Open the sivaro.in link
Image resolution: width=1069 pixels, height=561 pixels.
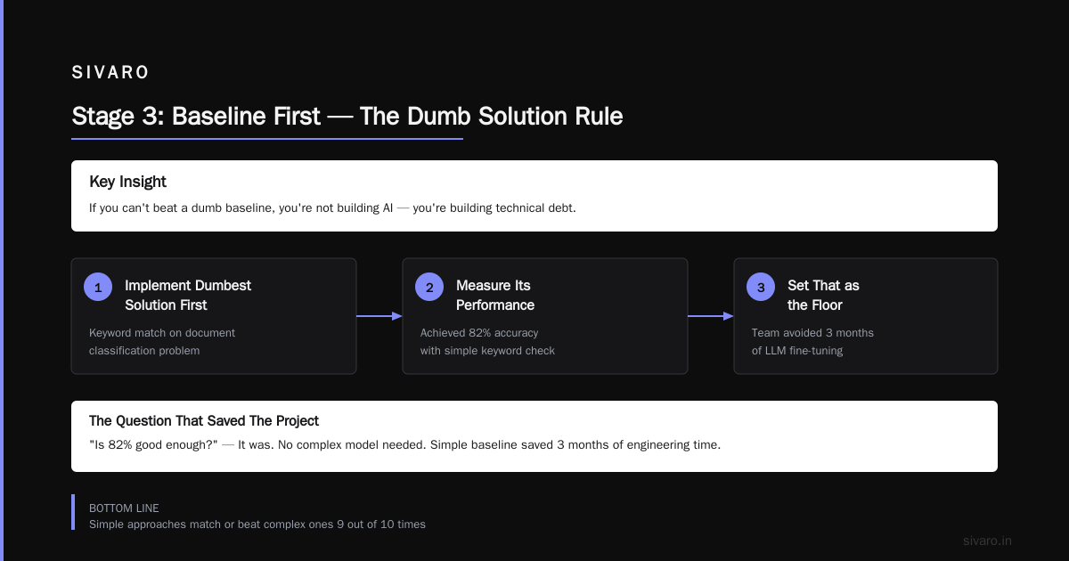pos(988,541)
